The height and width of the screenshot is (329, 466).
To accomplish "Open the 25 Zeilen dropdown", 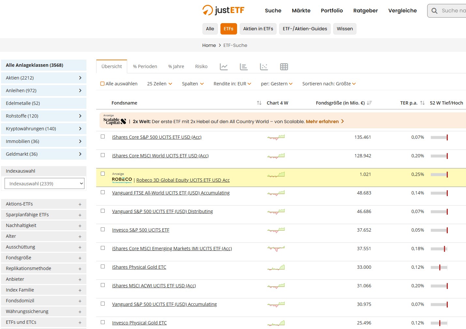I will pyautogui.click(x=159, y=84).
